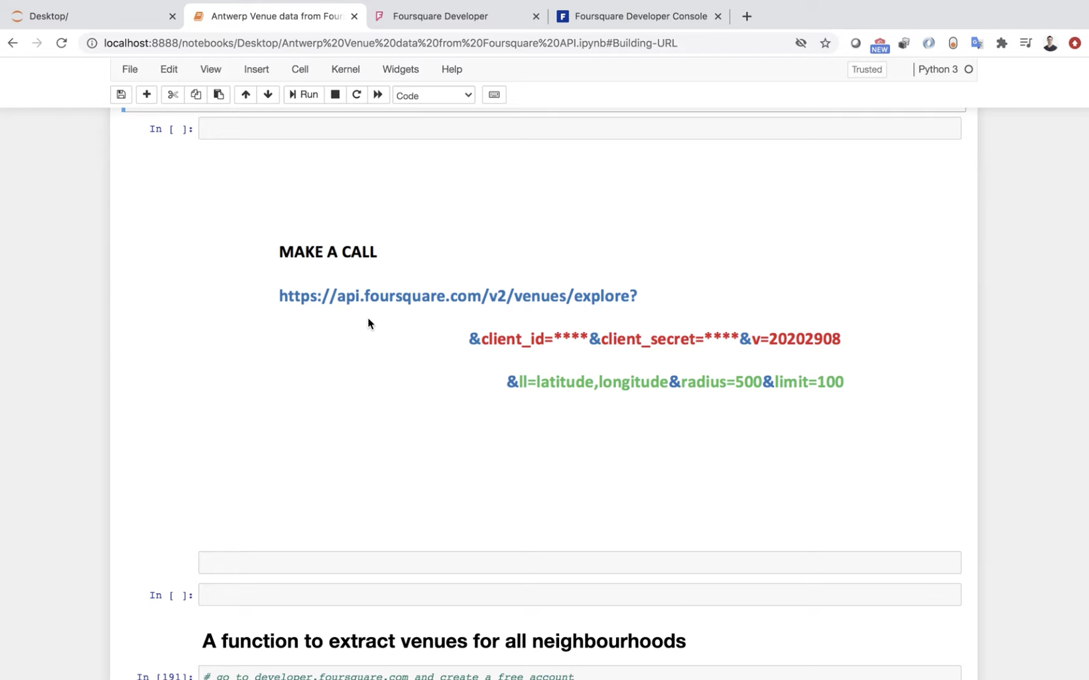Move selected cell down arrow
1089x680 pixels.
tap(268, 95)
